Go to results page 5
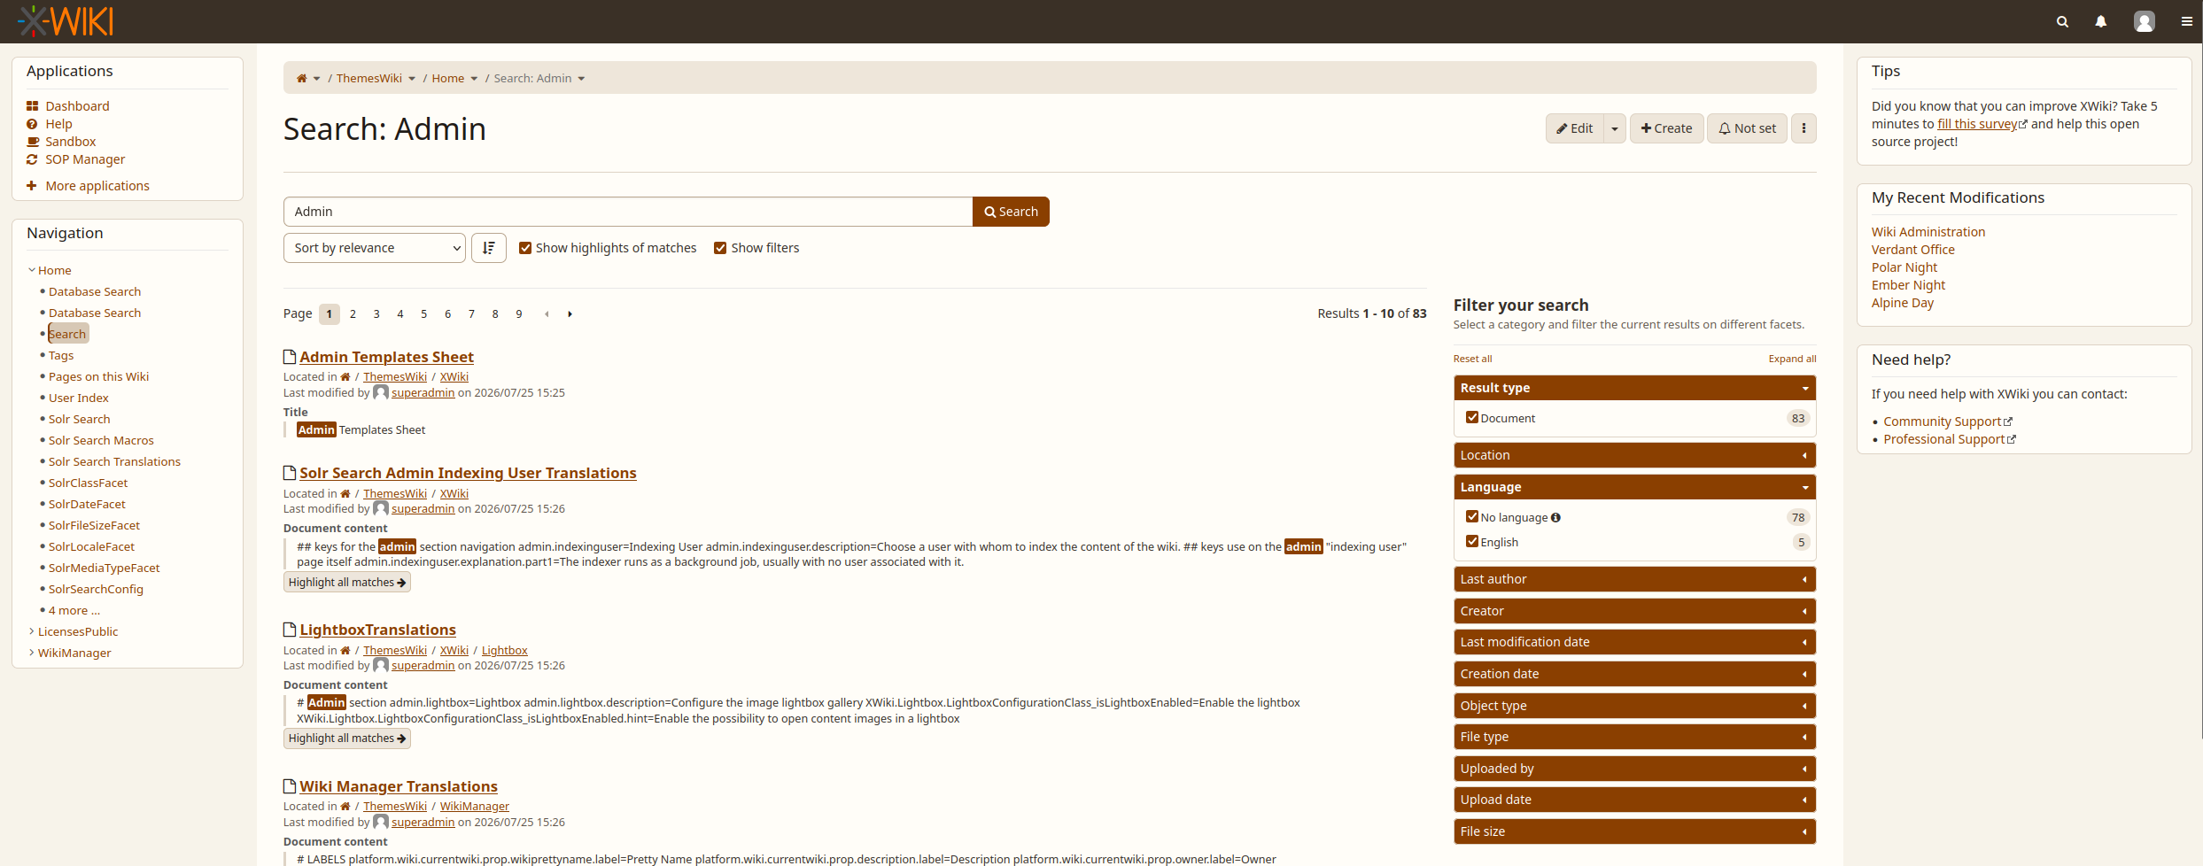The width and height of the screenshot is (2203, 866). [x=424, y=313]
